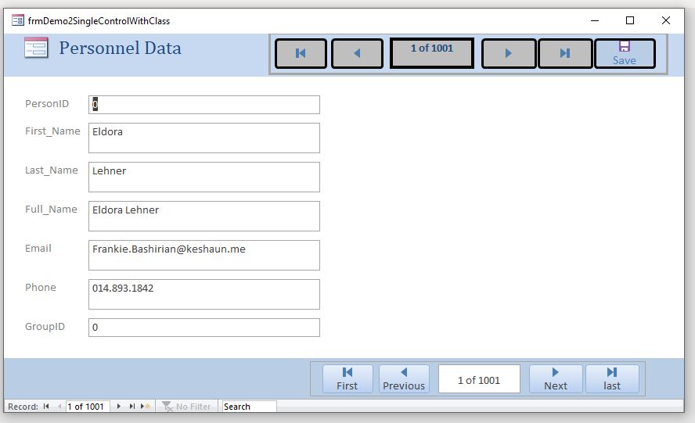
Task: Click last record icon in status bar
Action: coord(131,406)
